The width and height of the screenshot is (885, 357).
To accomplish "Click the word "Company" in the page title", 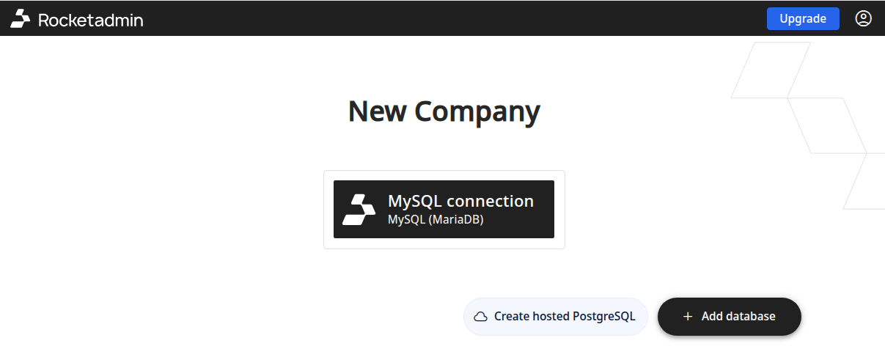I will 477,111.
